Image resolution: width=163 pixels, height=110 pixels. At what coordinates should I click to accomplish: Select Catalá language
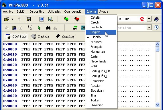[x=101, y=17]
